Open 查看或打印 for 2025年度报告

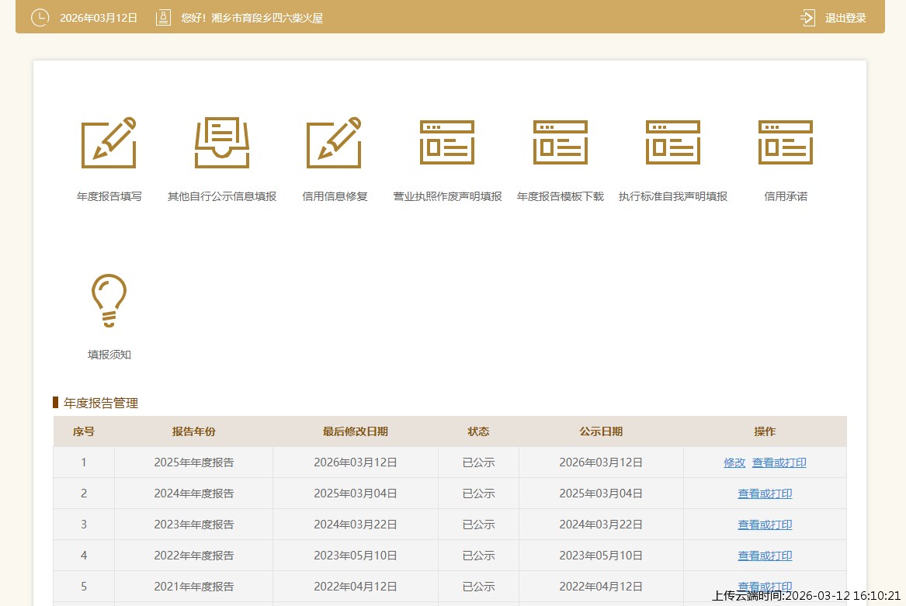[x=779, y=462]
